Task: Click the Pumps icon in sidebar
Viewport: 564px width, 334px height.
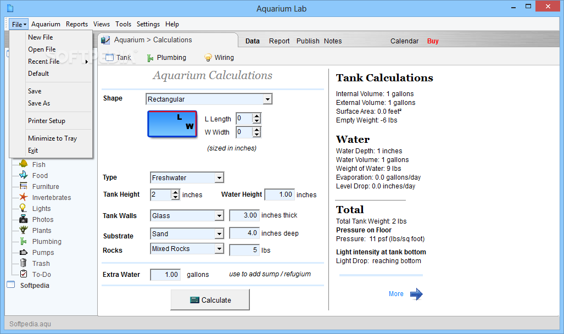Action: pos(24,252)
